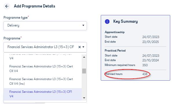The width and height of the screenshot is (174, 104).
Task: Clear the selected programme with the X icon
Action: click(79, 47)
